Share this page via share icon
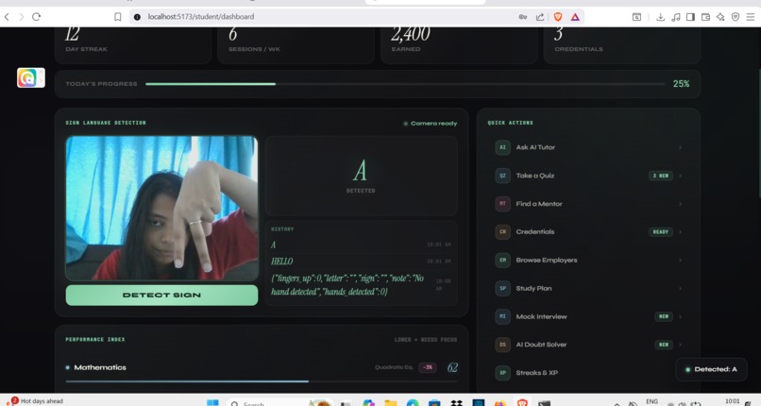 [540, 16]
